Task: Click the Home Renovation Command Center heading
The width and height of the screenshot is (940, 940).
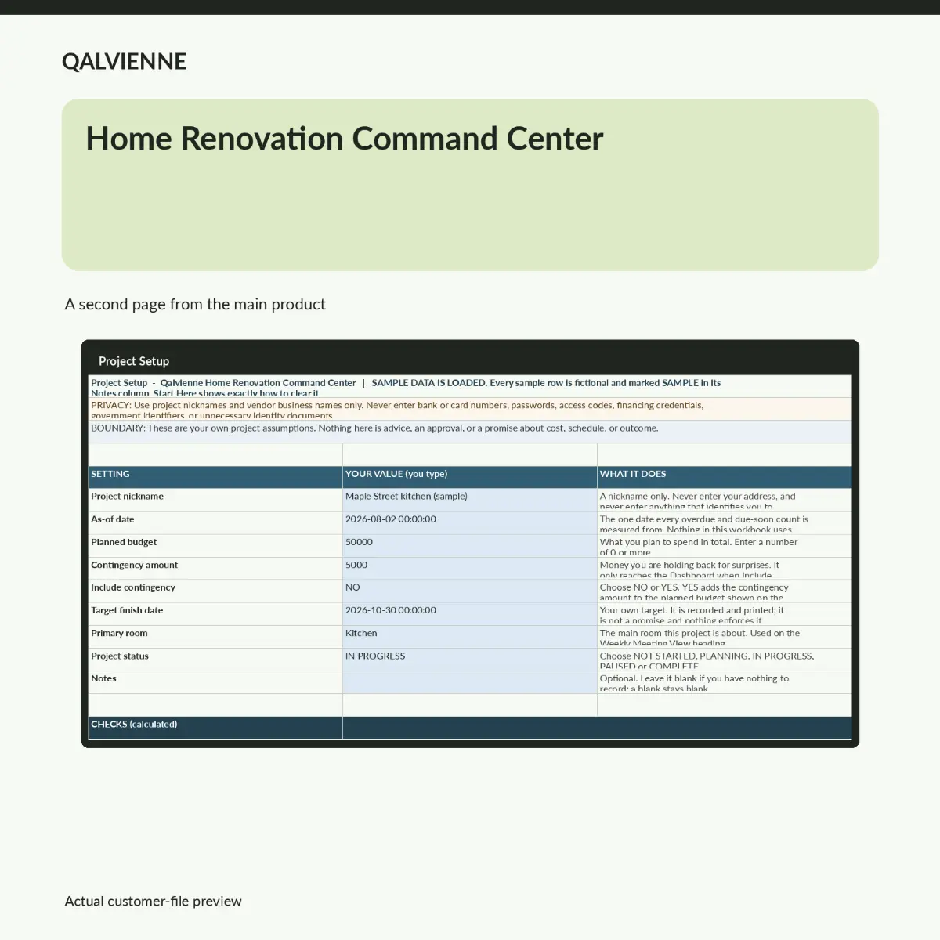Action: click(345, 139)
